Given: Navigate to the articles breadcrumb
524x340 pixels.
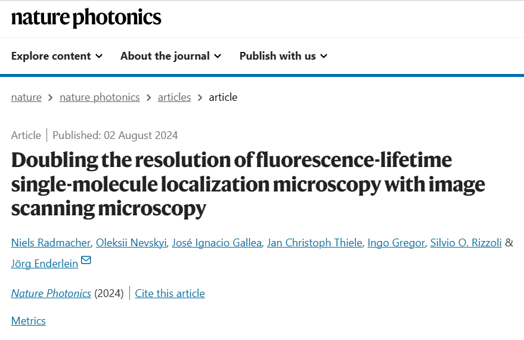Looking at the screenshot, I should 174,97.
